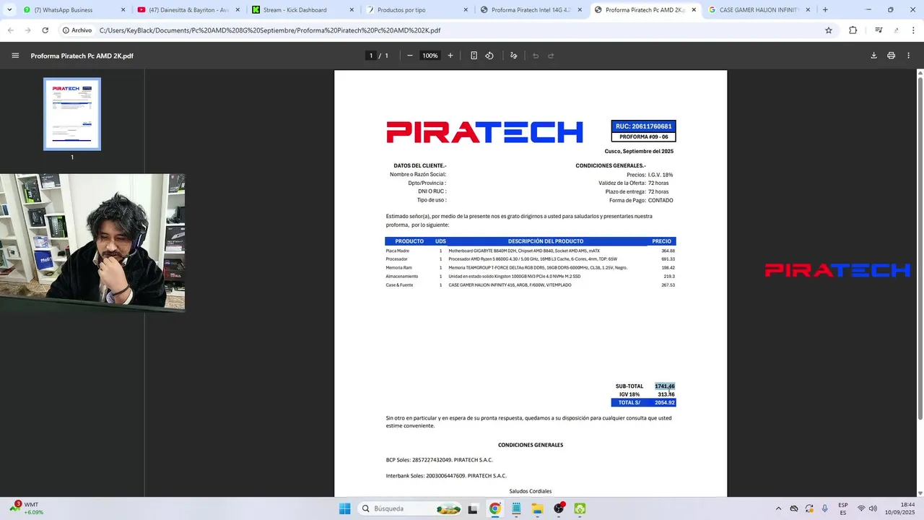This screenshot has height=520, width=924.
Task: Open File Explorer from the taskbar
Action: click(538, 508)
